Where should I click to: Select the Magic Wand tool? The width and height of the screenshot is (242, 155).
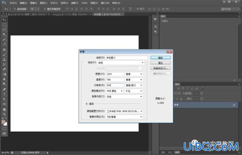coord(4,34)
